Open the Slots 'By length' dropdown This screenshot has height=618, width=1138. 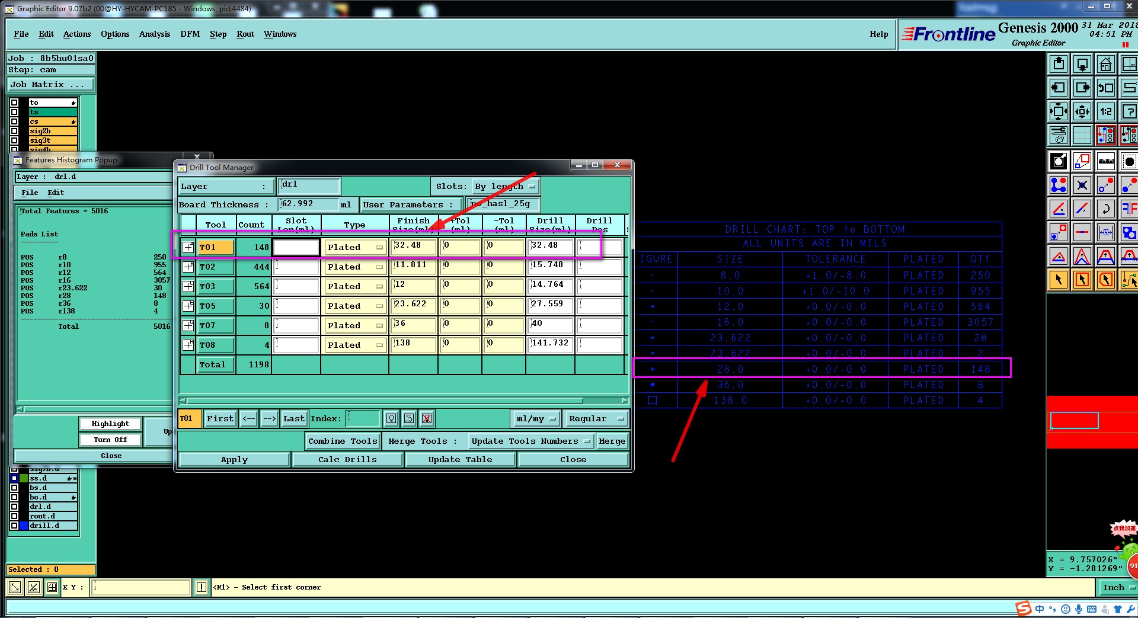tap(506, 187)
